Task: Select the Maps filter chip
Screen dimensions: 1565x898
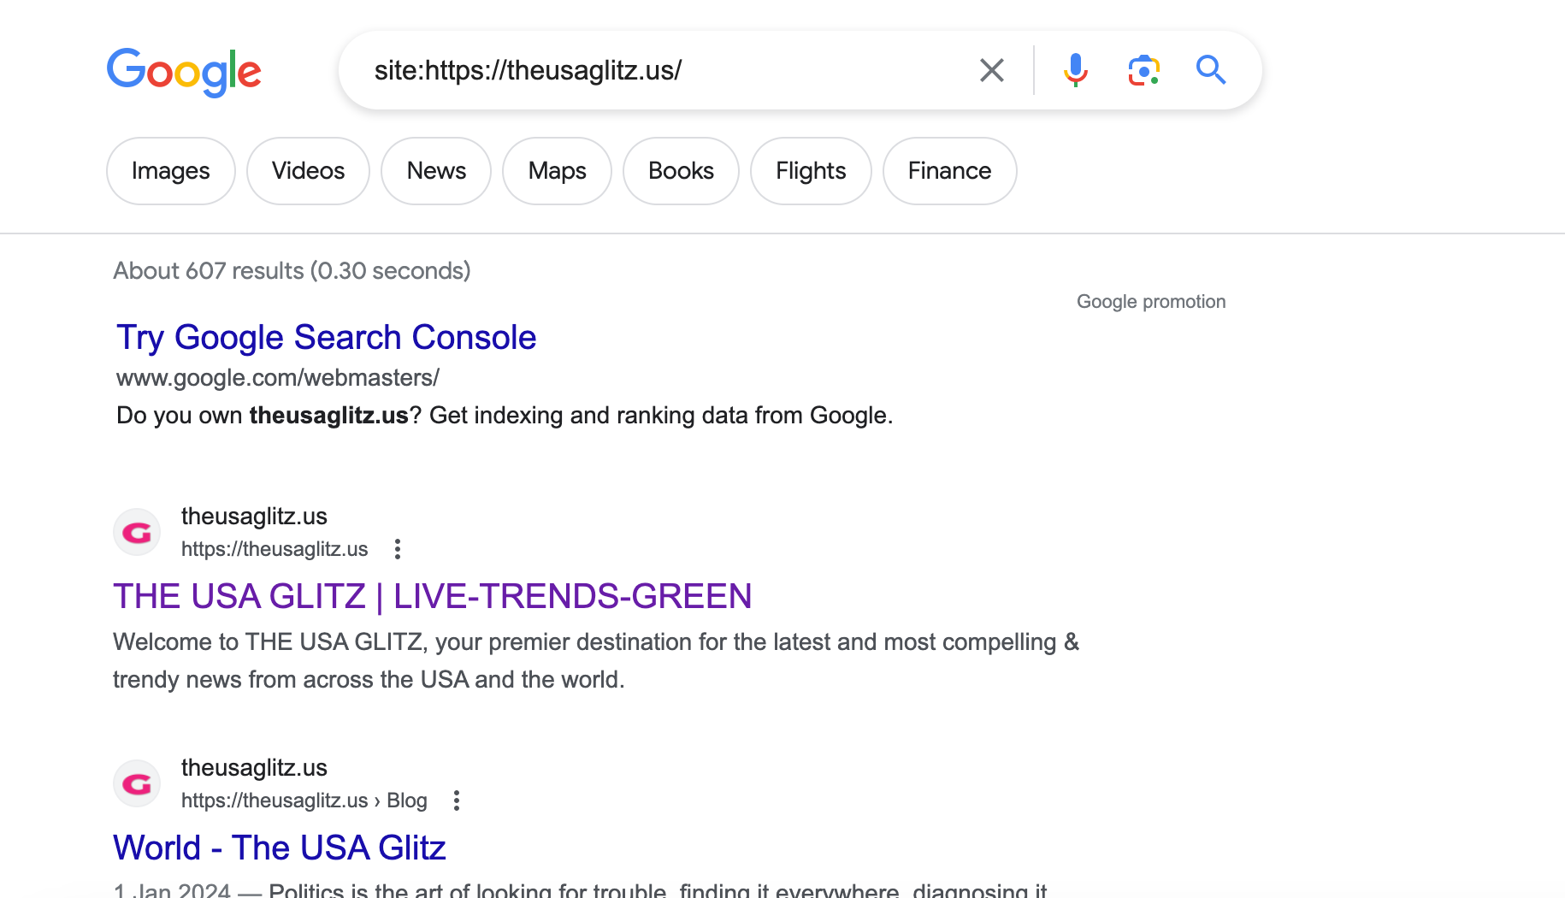Action: (557, 170)
